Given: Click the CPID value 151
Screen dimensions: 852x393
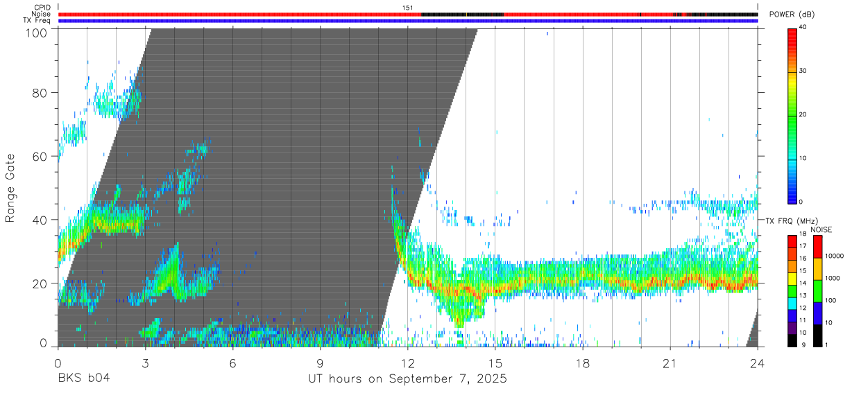Looking at the screenshot, I should [408, 8].
